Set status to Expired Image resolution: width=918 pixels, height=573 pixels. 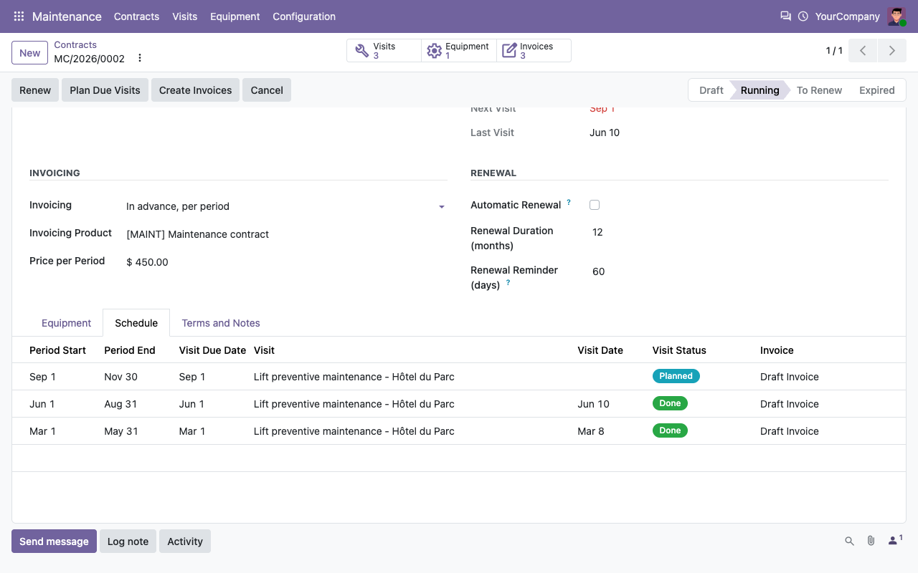(876, 90)
